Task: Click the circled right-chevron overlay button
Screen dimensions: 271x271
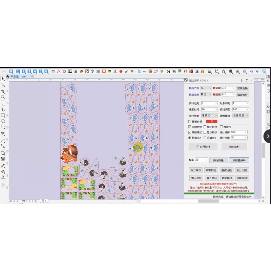Action: (268, 137)
